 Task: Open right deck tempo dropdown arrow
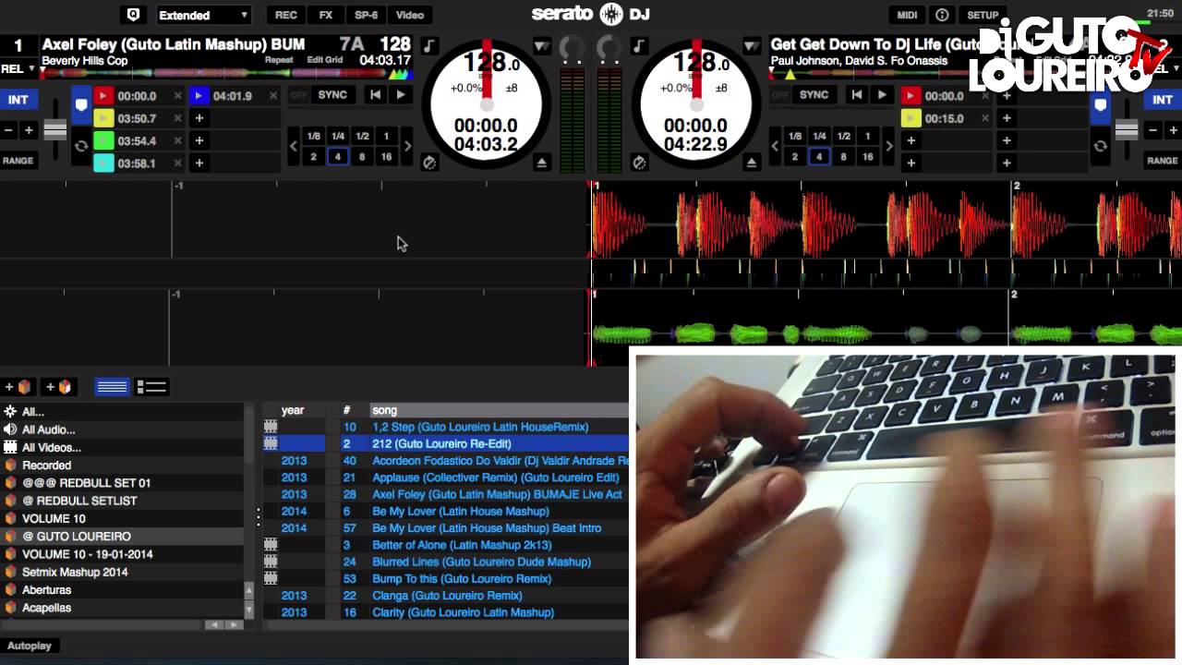(751, 46)
